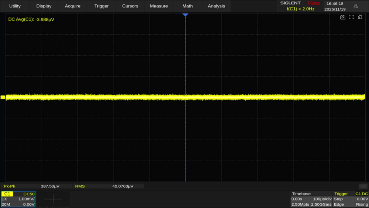Open the Timebase settings box
Viewport: 369px width, 208px height.
point(311,199)
